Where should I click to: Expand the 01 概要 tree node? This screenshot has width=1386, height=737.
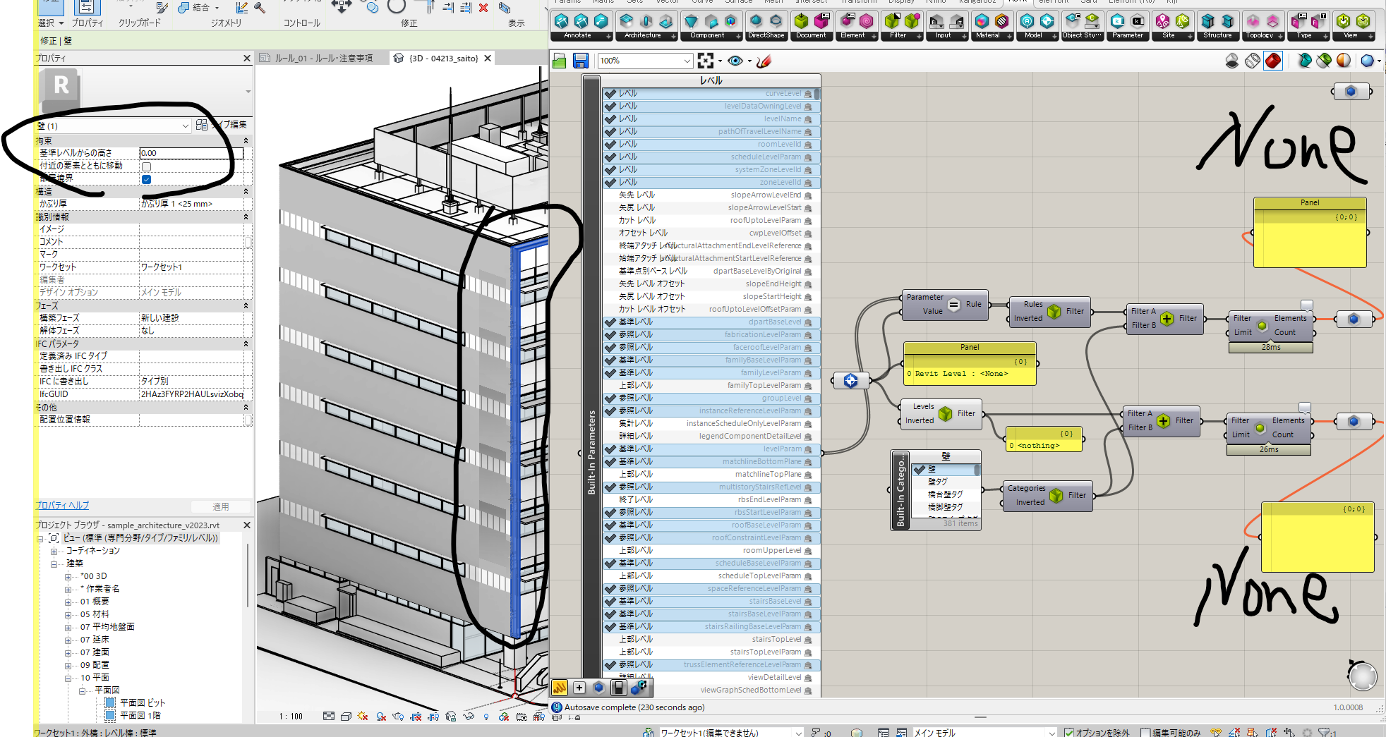(x=68, y=602)
